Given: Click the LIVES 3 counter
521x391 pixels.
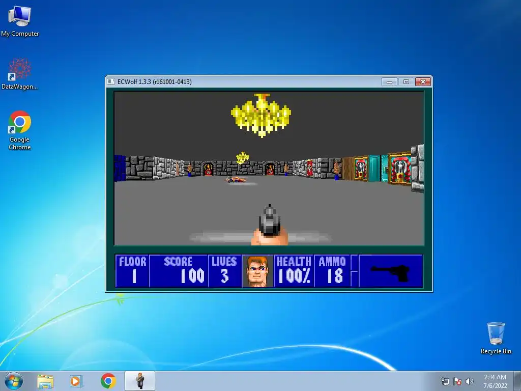Looking at the screenshot, I should coord(224,271).
